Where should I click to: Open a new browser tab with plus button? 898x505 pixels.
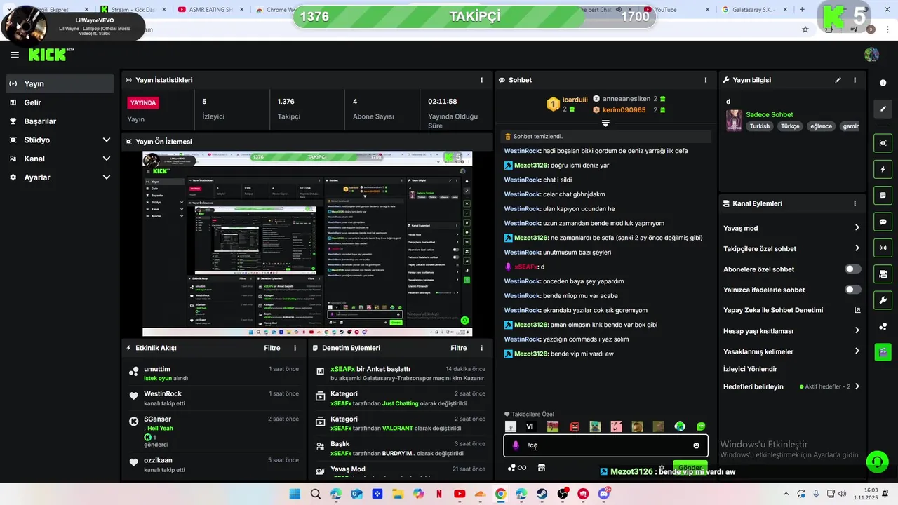click(x=802, y=10)
